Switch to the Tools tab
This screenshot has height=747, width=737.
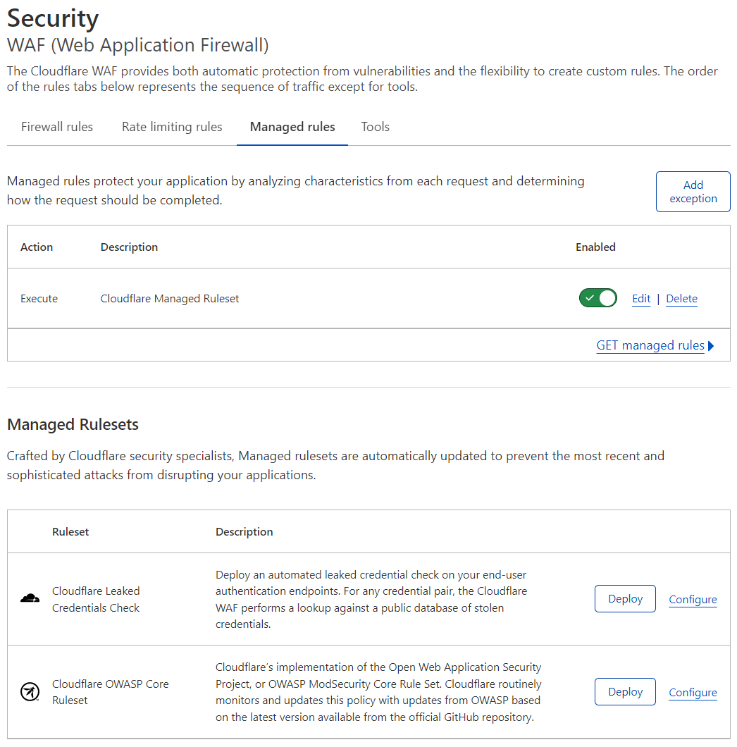(375, 127)
